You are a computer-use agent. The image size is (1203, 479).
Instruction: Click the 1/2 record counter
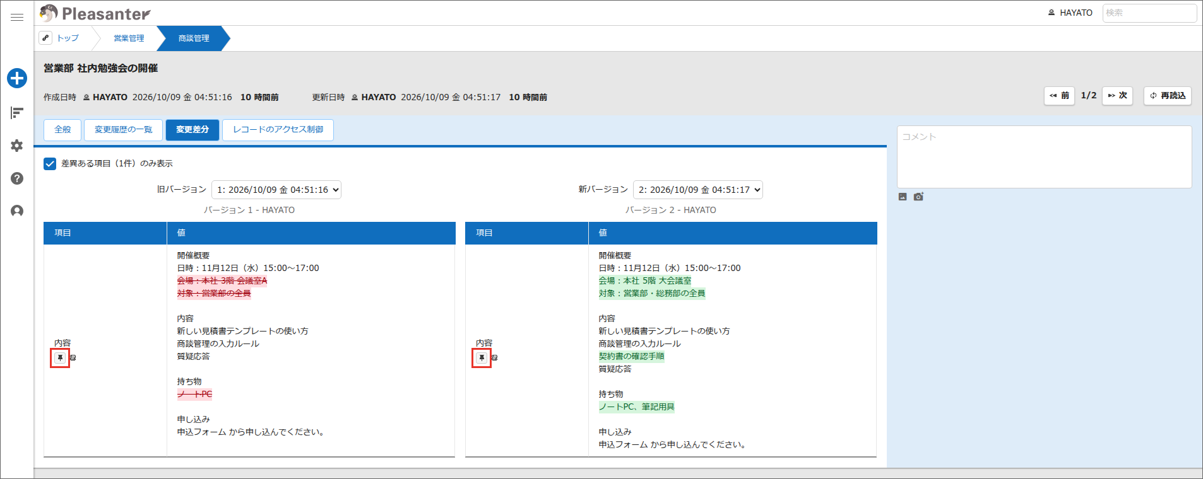pyautogui.click(x=1089, y=96)
